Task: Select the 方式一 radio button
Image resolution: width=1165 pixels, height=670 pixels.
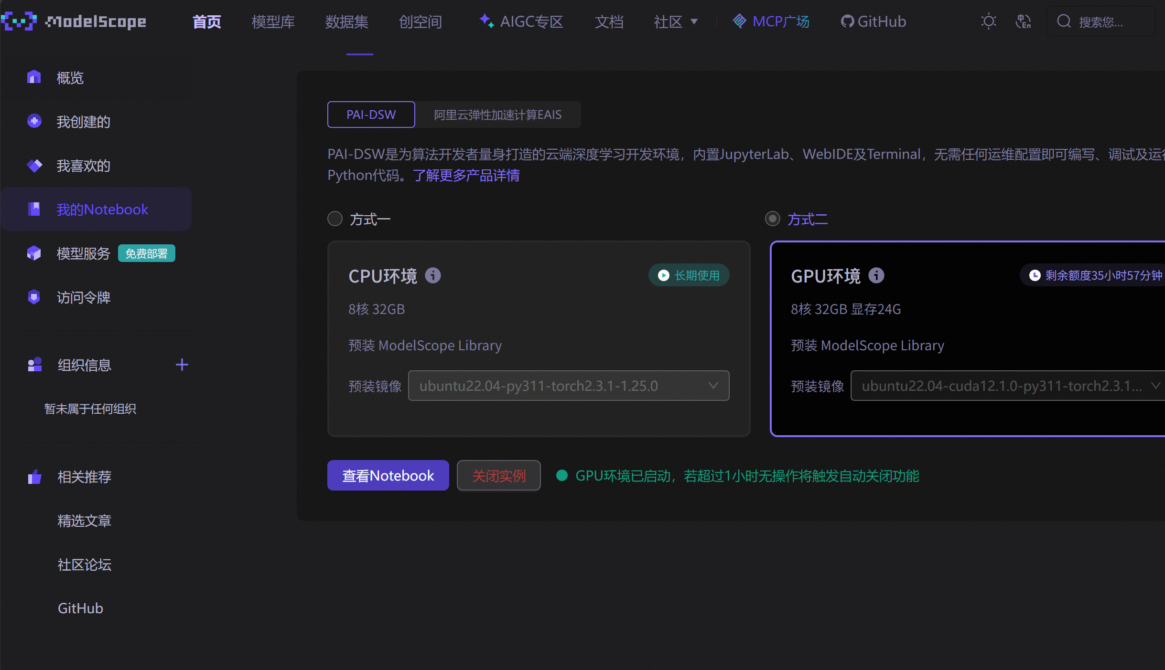Action: click(335, 219)
